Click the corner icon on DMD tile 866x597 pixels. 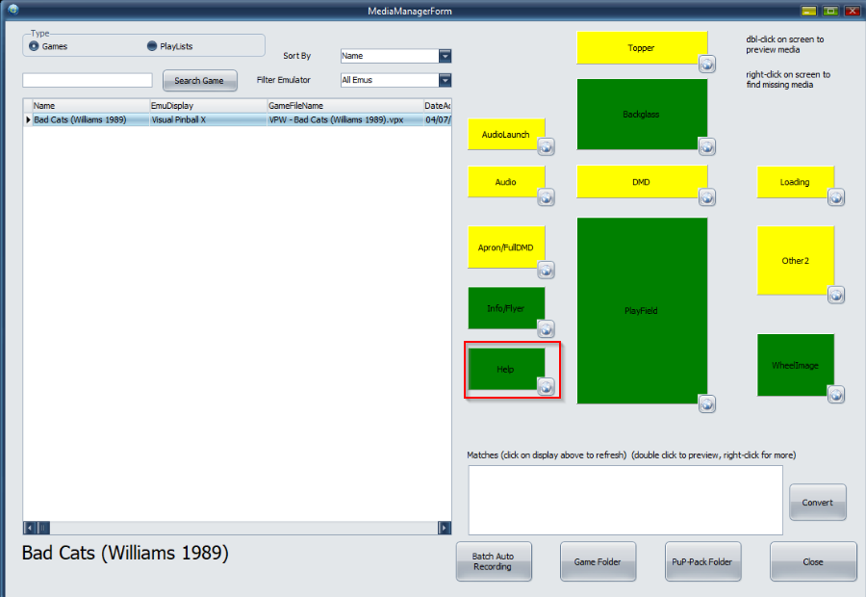tap(706, 197)
